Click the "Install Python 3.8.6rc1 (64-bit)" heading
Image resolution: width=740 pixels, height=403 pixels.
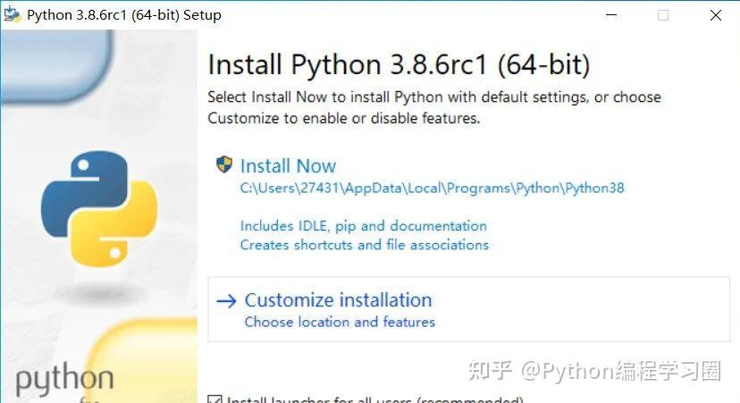[x=399, y=65]
